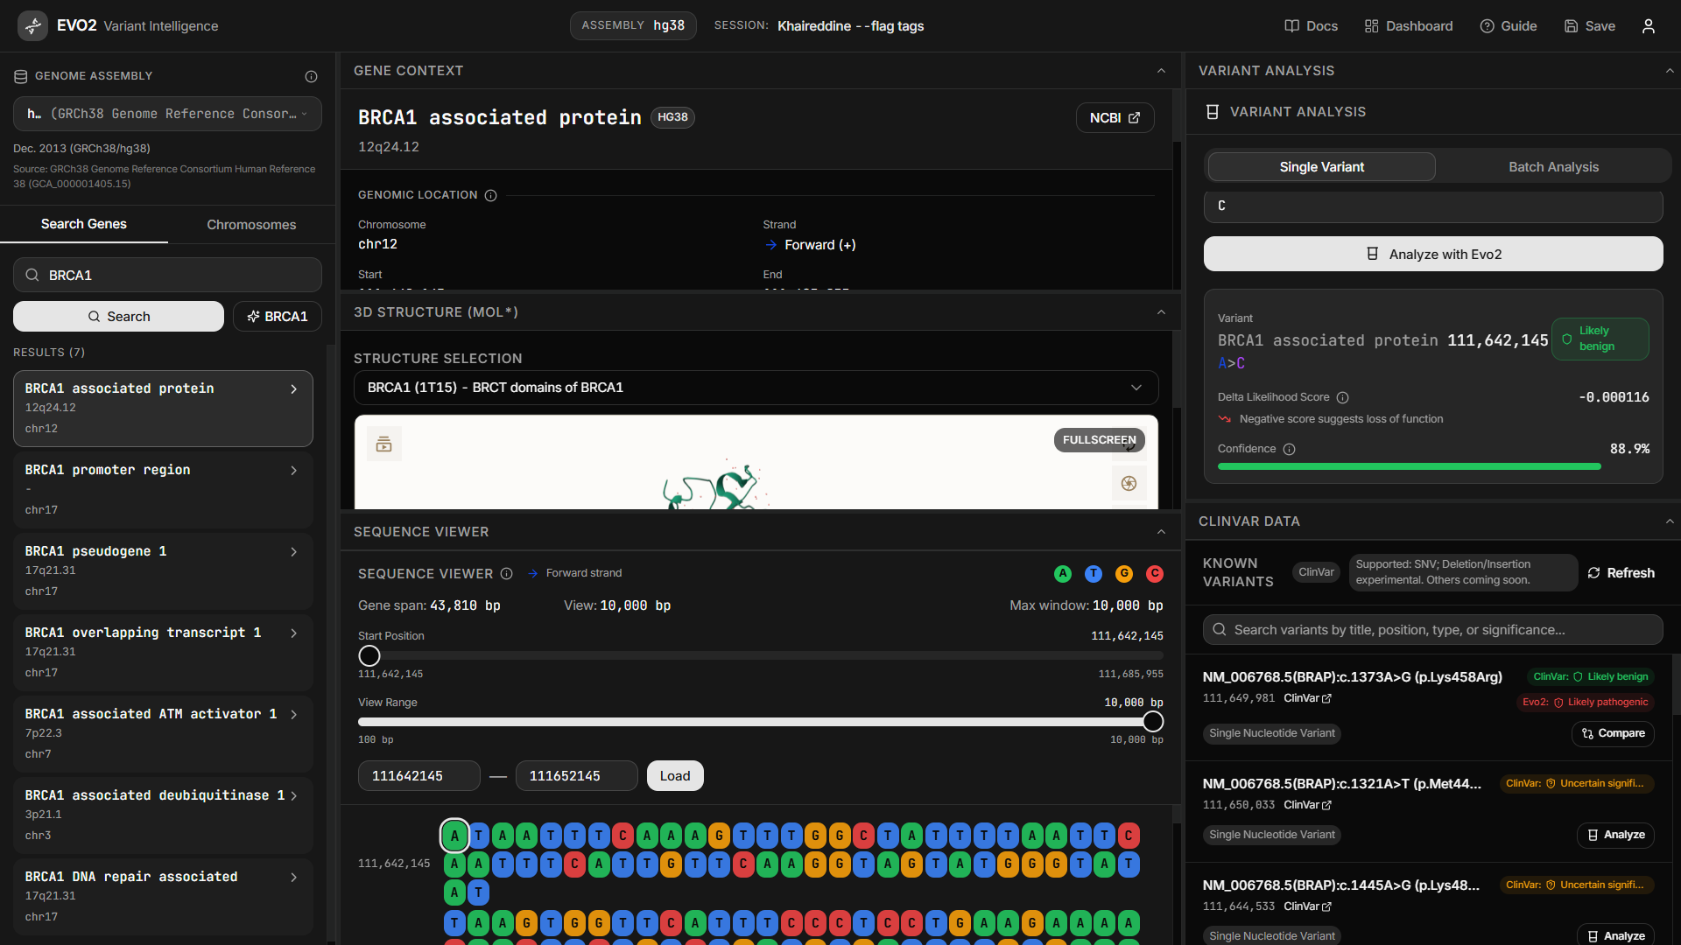The image size is (1681, 945).
Task: Click the Delta Likelihood Score info icon
Action: click(1342, 397)
